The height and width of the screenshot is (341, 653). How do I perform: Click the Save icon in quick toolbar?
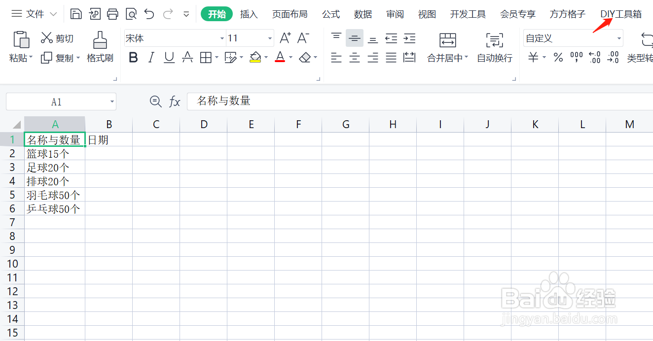point(76,14)
